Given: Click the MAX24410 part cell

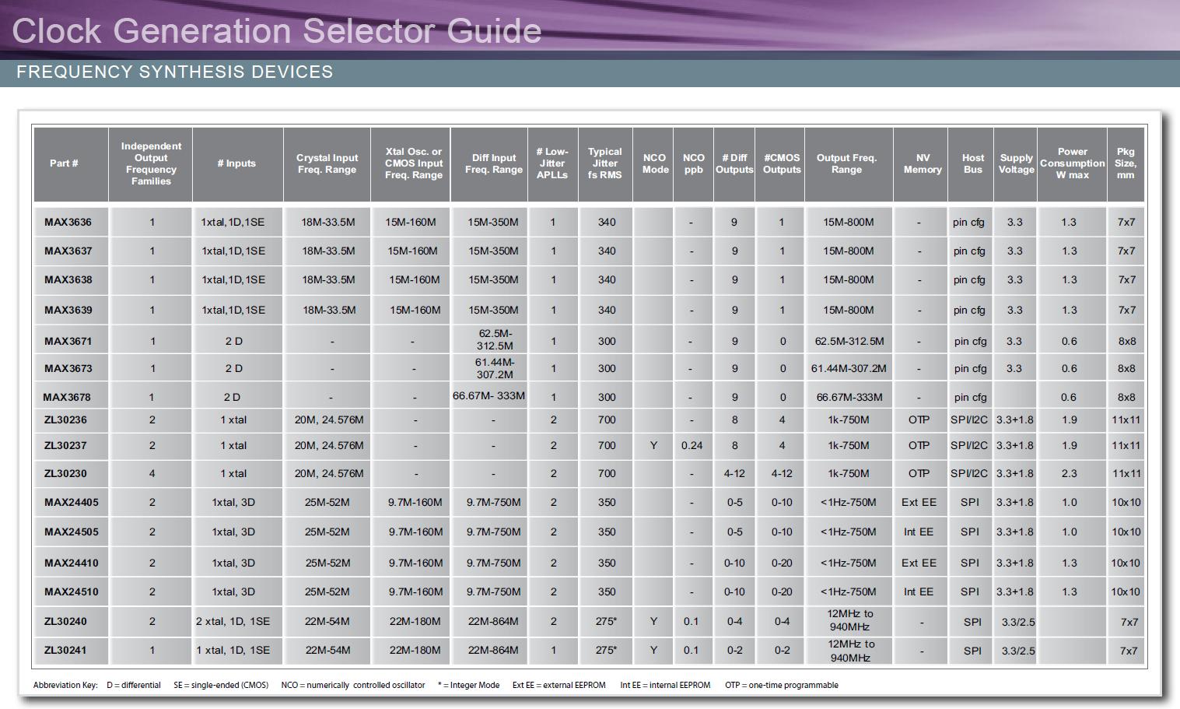Looking at the screenshot, I should [72, 563].
